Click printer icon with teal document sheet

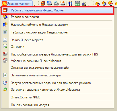coord(56,3)
